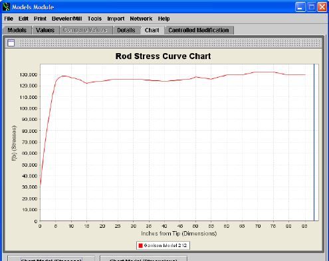Open the Controlled Modification tab
The height and width of the screenshot is (261, 329).
point(199,30)
